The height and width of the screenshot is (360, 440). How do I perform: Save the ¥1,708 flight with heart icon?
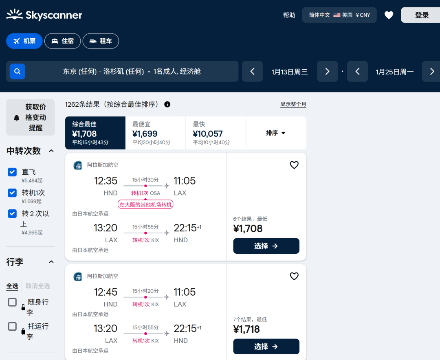pyautogui.click(x=294, y=165)
